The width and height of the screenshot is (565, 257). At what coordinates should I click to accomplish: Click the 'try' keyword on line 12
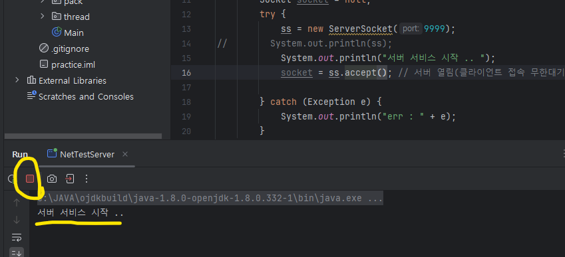click(x=268, y=15)
